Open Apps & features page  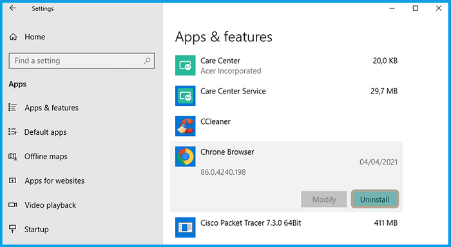pos(52,108)
